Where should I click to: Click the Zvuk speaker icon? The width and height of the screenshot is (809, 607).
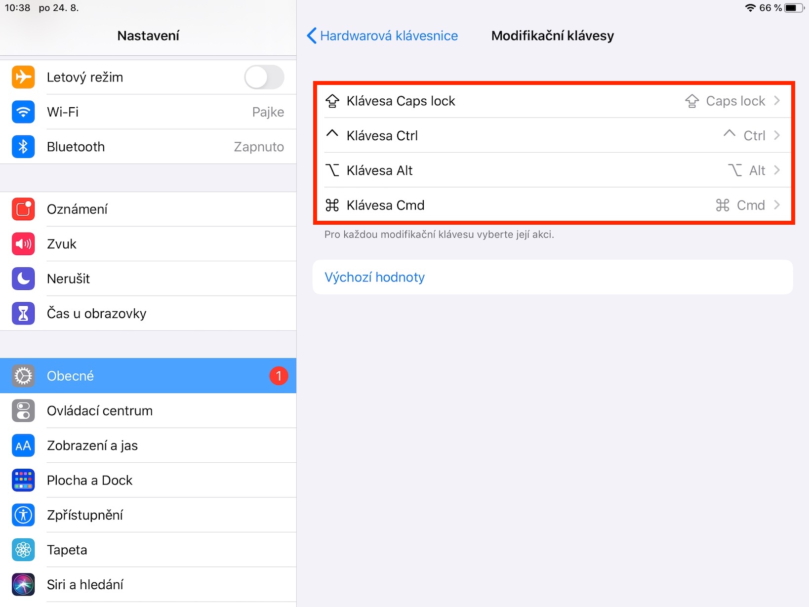point(23,244)
